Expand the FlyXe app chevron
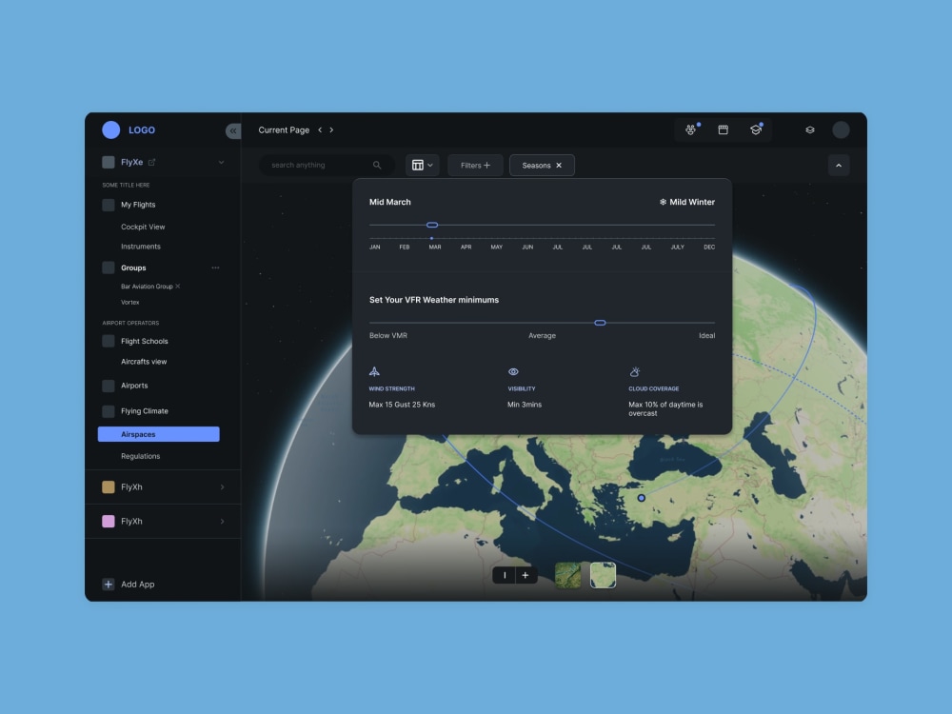Viewport: 952px width, 714px height. coord(221,162)
